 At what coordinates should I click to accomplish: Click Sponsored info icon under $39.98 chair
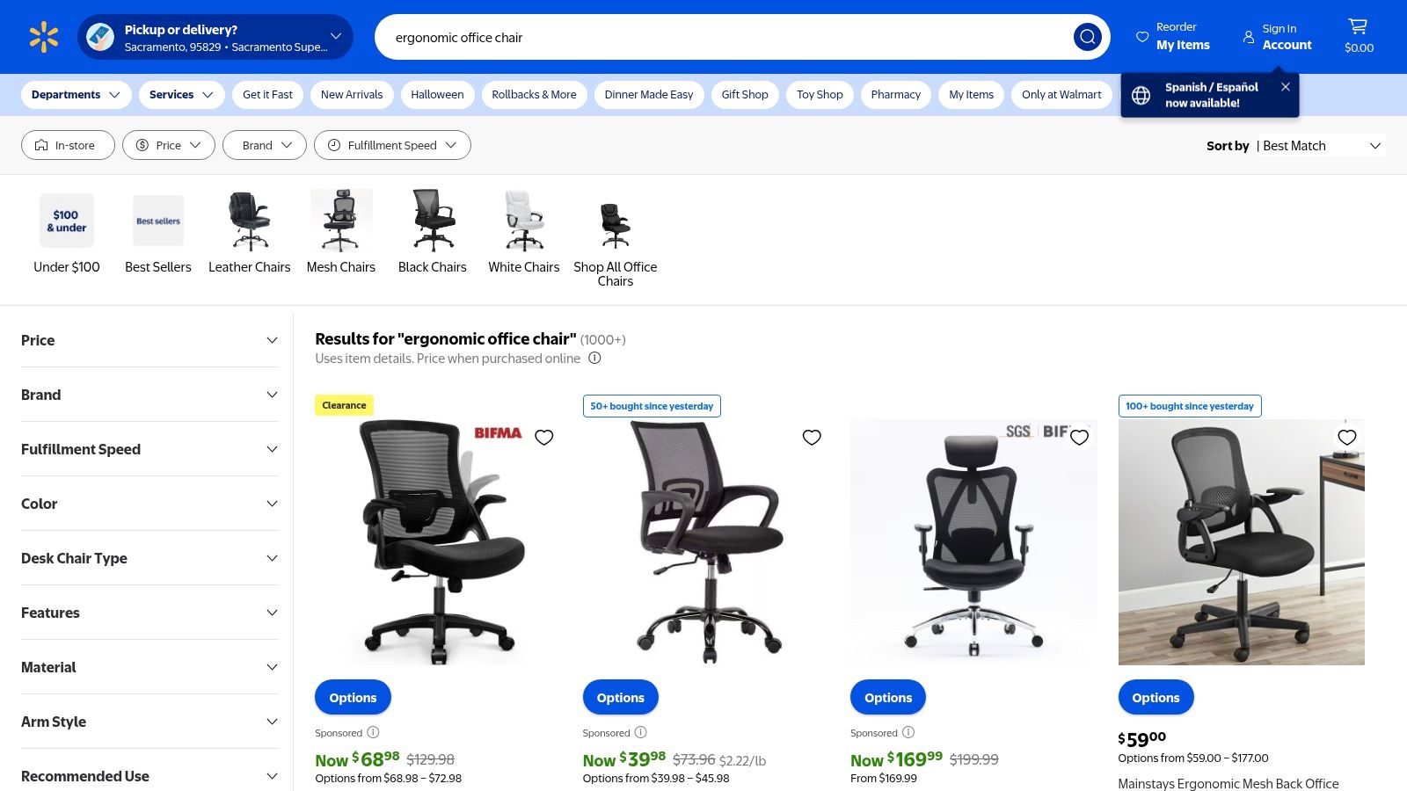coord(641,732)
